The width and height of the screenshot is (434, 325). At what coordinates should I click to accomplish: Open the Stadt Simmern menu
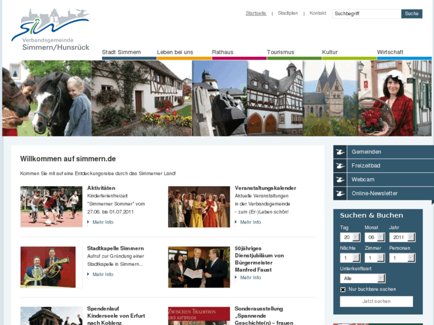click(x=122, y=52)
